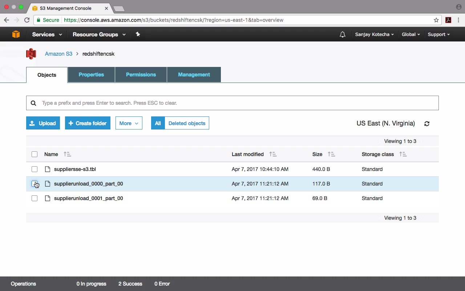This screenshot has height=291, width=465.
Task: Click the prefix search input field
Action: click(x=232, y=103)
